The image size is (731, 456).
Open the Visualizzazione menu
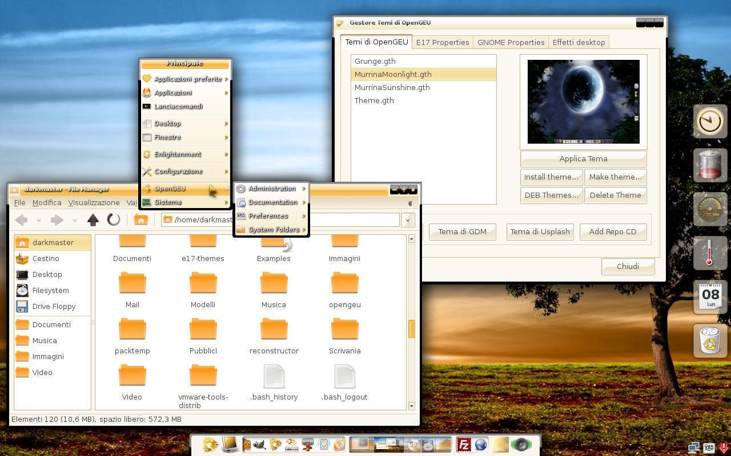pos(94,202)
